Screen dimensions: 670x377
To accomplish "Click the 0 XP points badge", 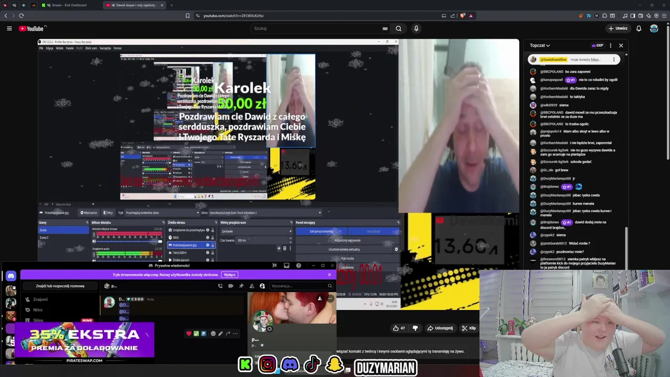I will click(597, 46).
